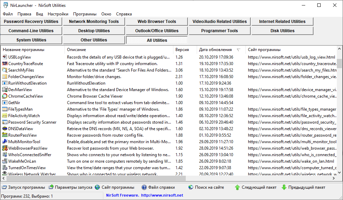This screenshot has height=200, width=343.
Task: Click the ChromeCacheView icon
Action: [x=4, y=96]
